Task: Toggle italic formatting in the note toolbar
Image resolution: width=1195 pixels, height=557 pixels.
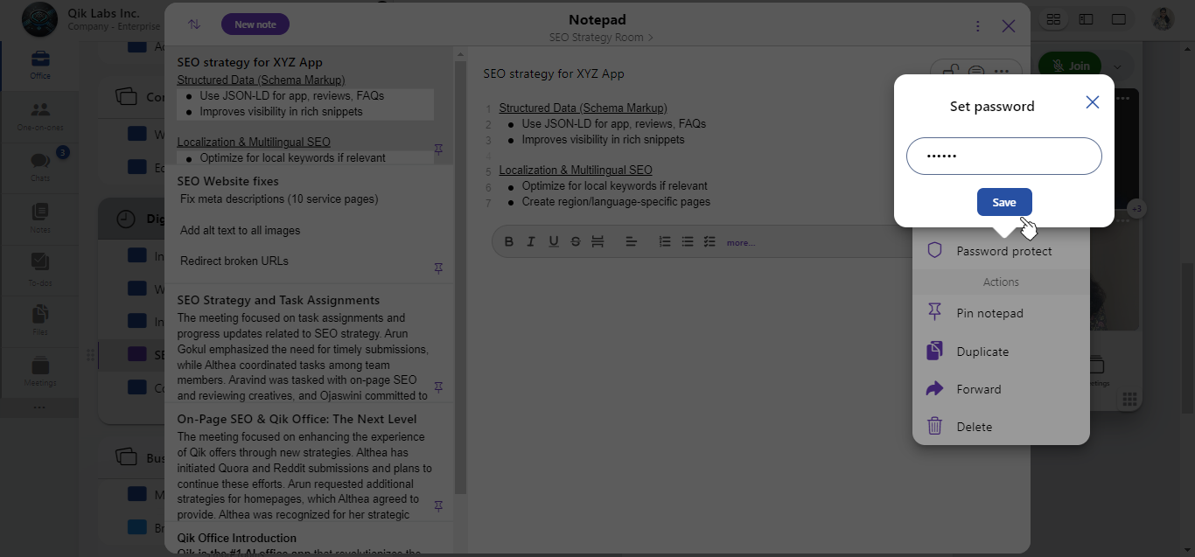Action: pos(530,242)
